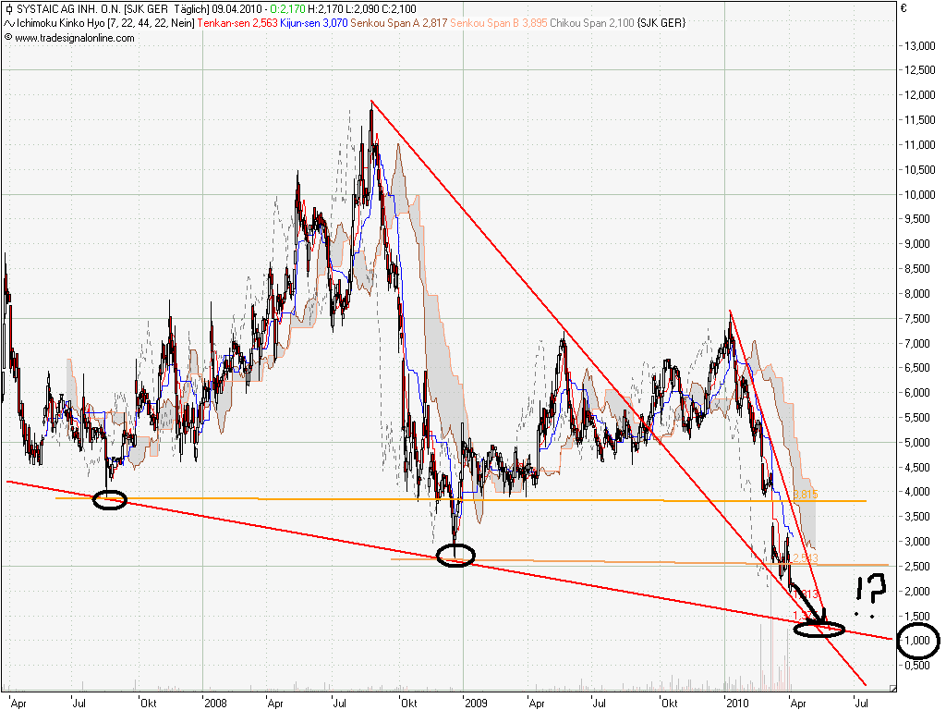This screenshot has height=710, width=946.
Task: Select the SYSTAIC AG INH. O.N. title
Action: pyautogui.click(x=68, y=9)
